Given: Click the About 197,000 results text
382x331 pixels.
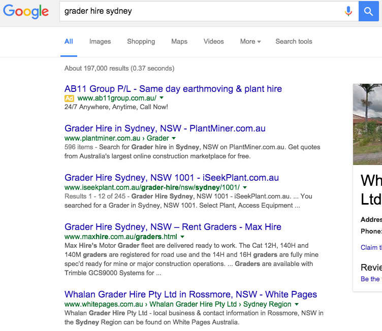Looking at the screenshot, I should pos(119,69).
